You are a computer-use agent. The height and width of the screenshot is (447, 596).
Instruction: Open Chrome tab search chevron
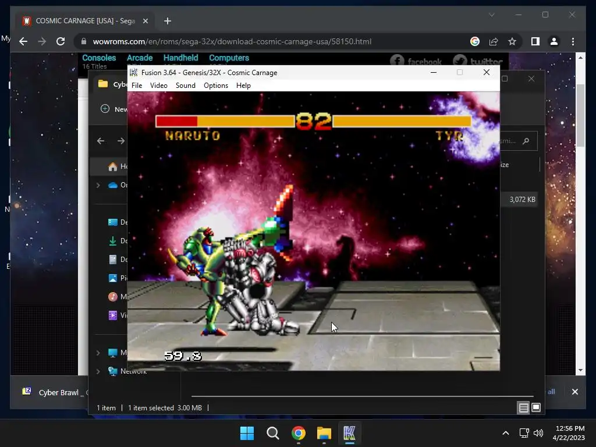pos(491,15)
